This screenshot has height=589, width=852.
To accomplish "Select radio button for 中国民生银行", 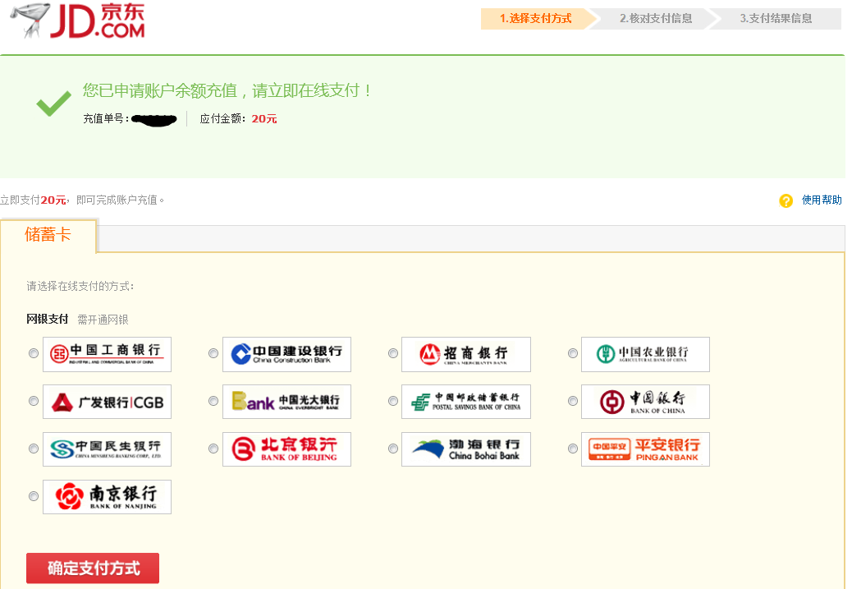I will (34, 449).
